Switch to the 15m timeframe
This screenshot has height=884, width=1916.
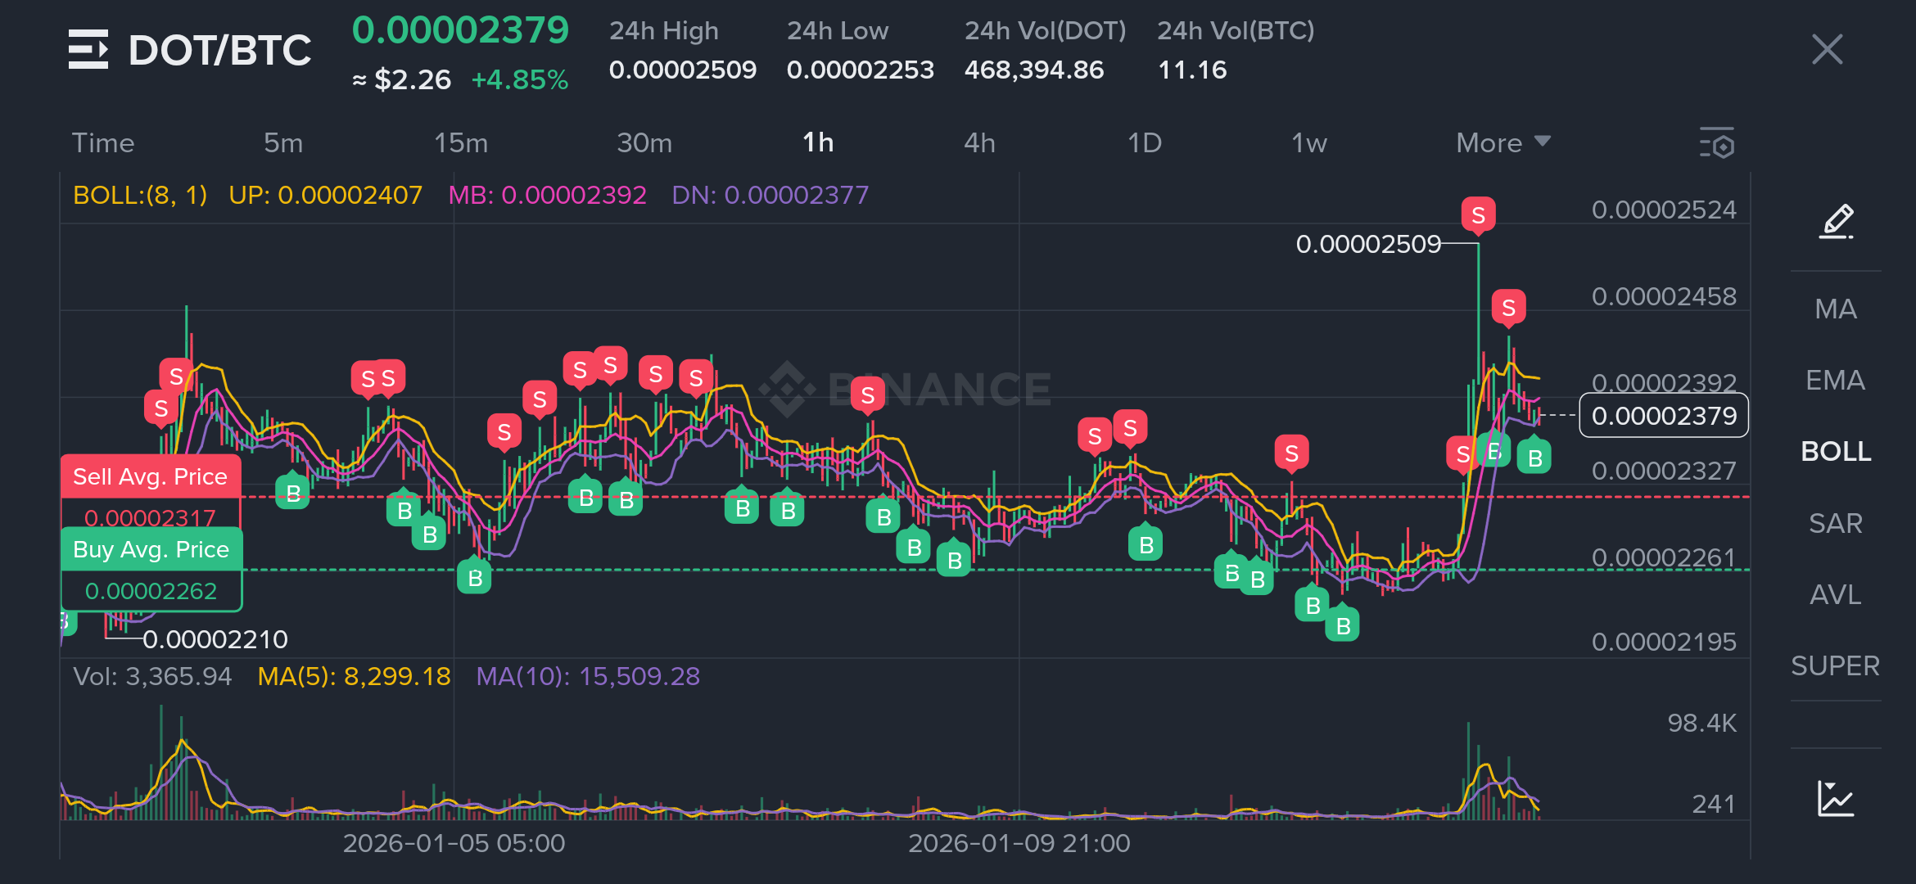point(461,143)
